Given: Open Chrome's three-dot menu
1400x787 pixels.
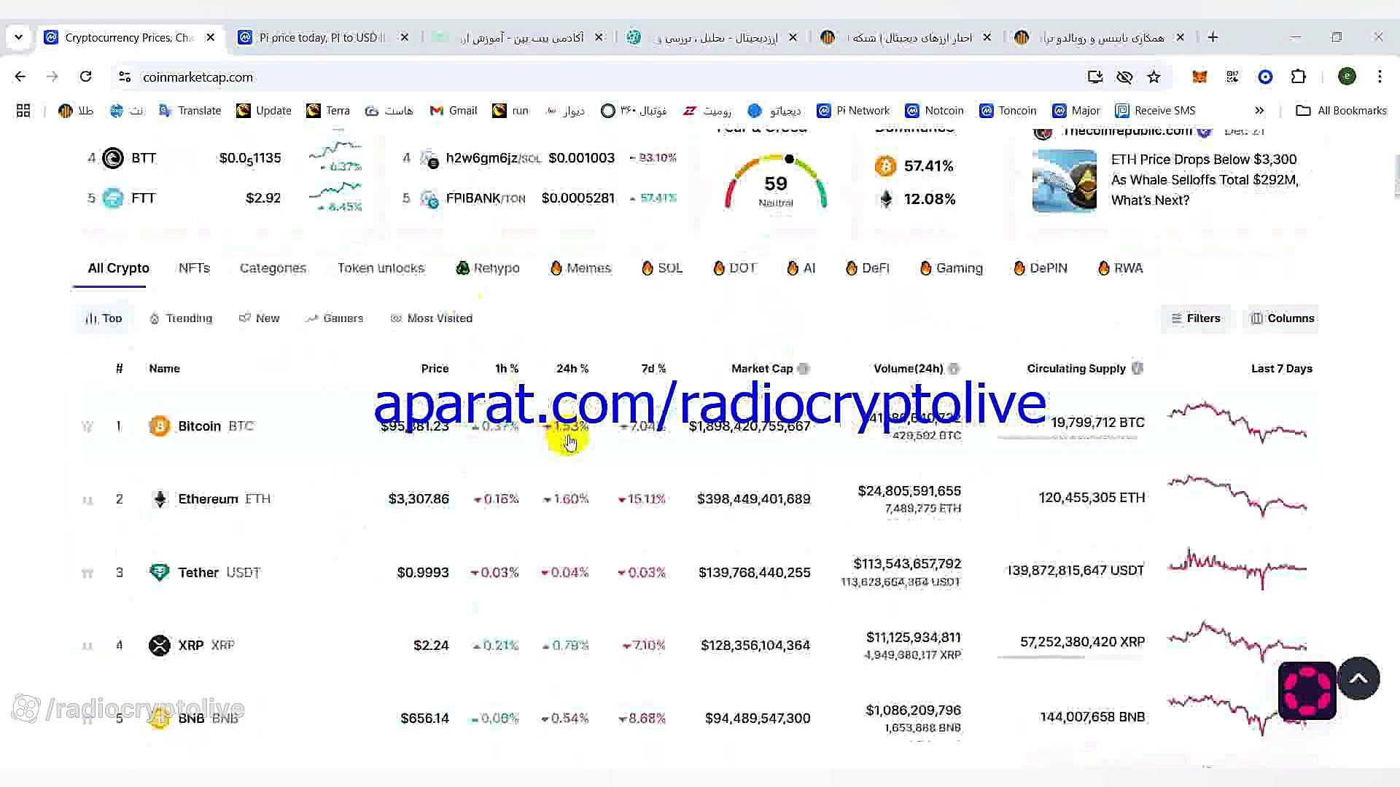Looking at the screenshot, I should [x=1380, y=77].
